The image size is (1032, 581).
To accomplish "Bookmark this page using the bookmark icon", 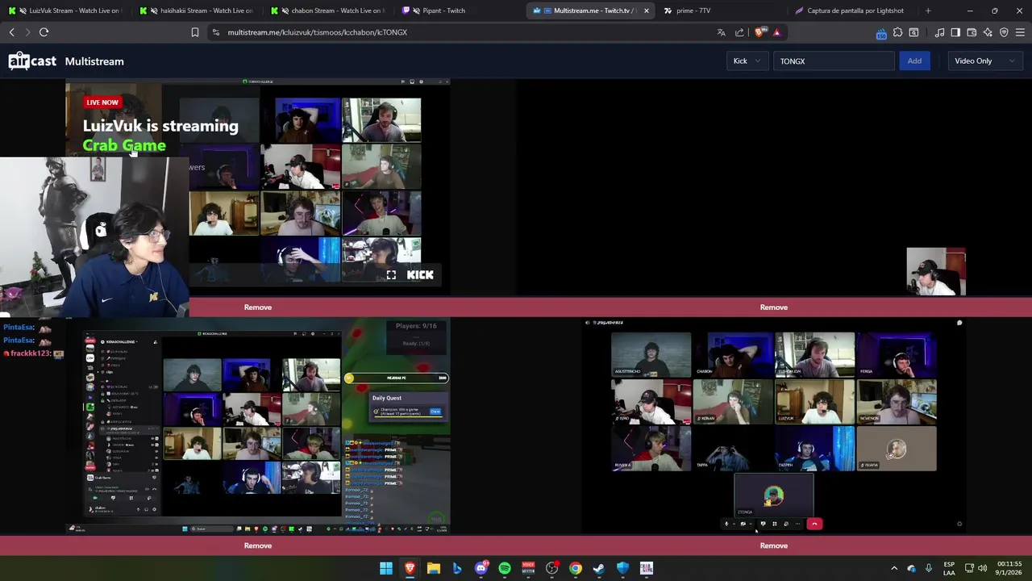I will 194,32.
